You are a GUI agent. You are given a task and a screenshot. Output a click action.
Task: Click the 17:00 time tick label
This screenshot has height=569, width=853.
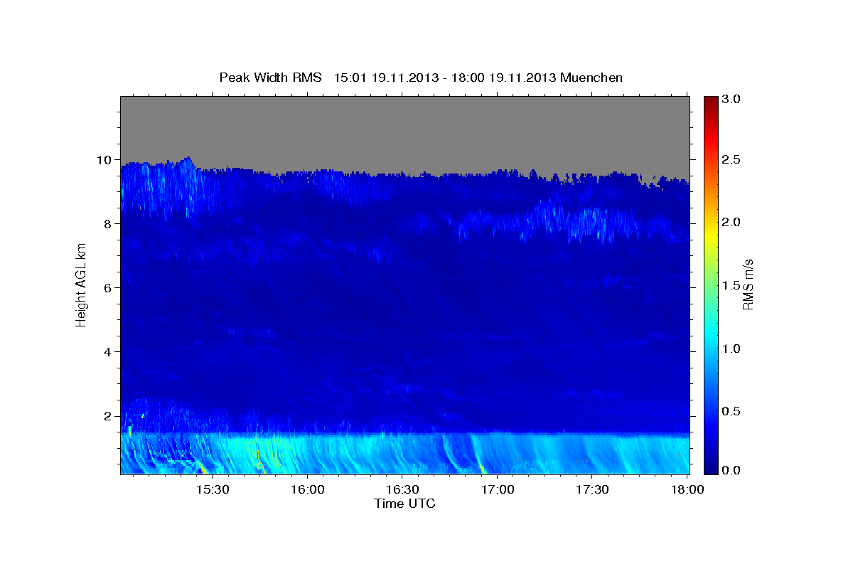[497, 489]
